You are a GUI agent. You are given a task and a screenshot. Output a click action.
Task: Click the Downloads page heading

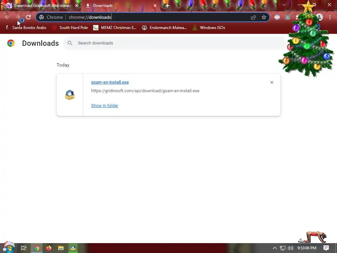(40, 43)
